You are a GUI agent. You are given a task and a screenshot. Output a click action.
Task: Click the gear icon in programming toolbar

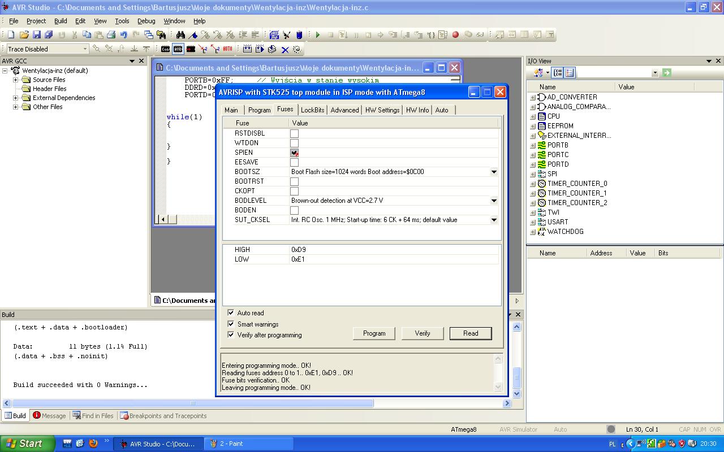click(x=297, y=50)
